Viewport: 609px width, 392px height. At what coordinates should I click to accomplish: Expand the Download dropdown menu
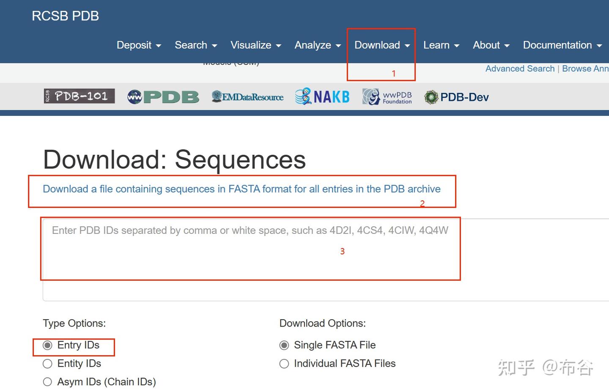(382, 45)
